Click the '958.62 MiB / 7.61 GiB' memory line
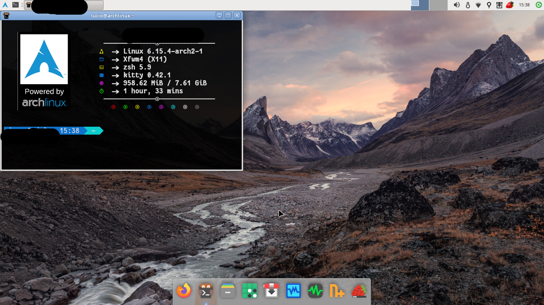This screenshot has width=544, height=305. tap(165, 83)
